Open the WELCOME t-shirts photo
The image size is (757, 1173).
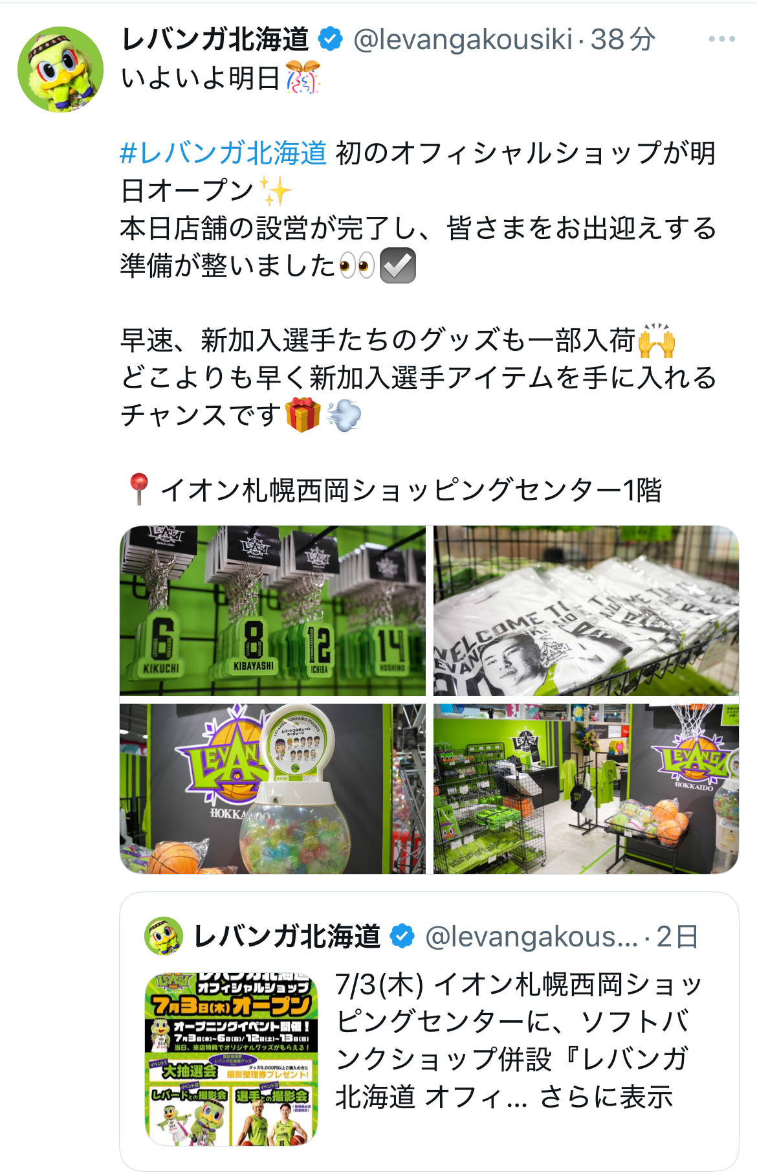(586, 610)
